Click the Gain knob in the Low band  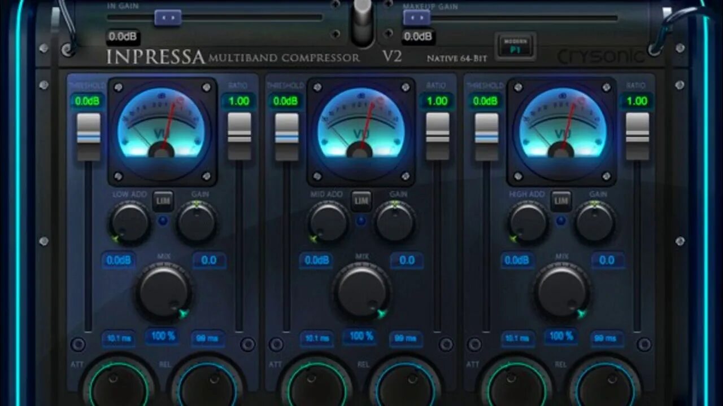(x=197, y=222)
